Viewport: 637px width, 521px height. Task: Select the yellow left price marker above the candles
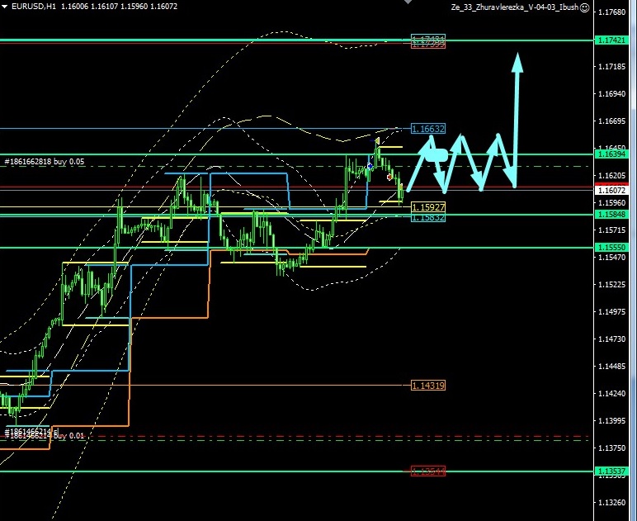pyautogui.click(x=377, y=141)
